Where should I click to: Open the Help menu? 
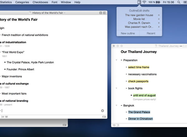click(x=77, y=2)
